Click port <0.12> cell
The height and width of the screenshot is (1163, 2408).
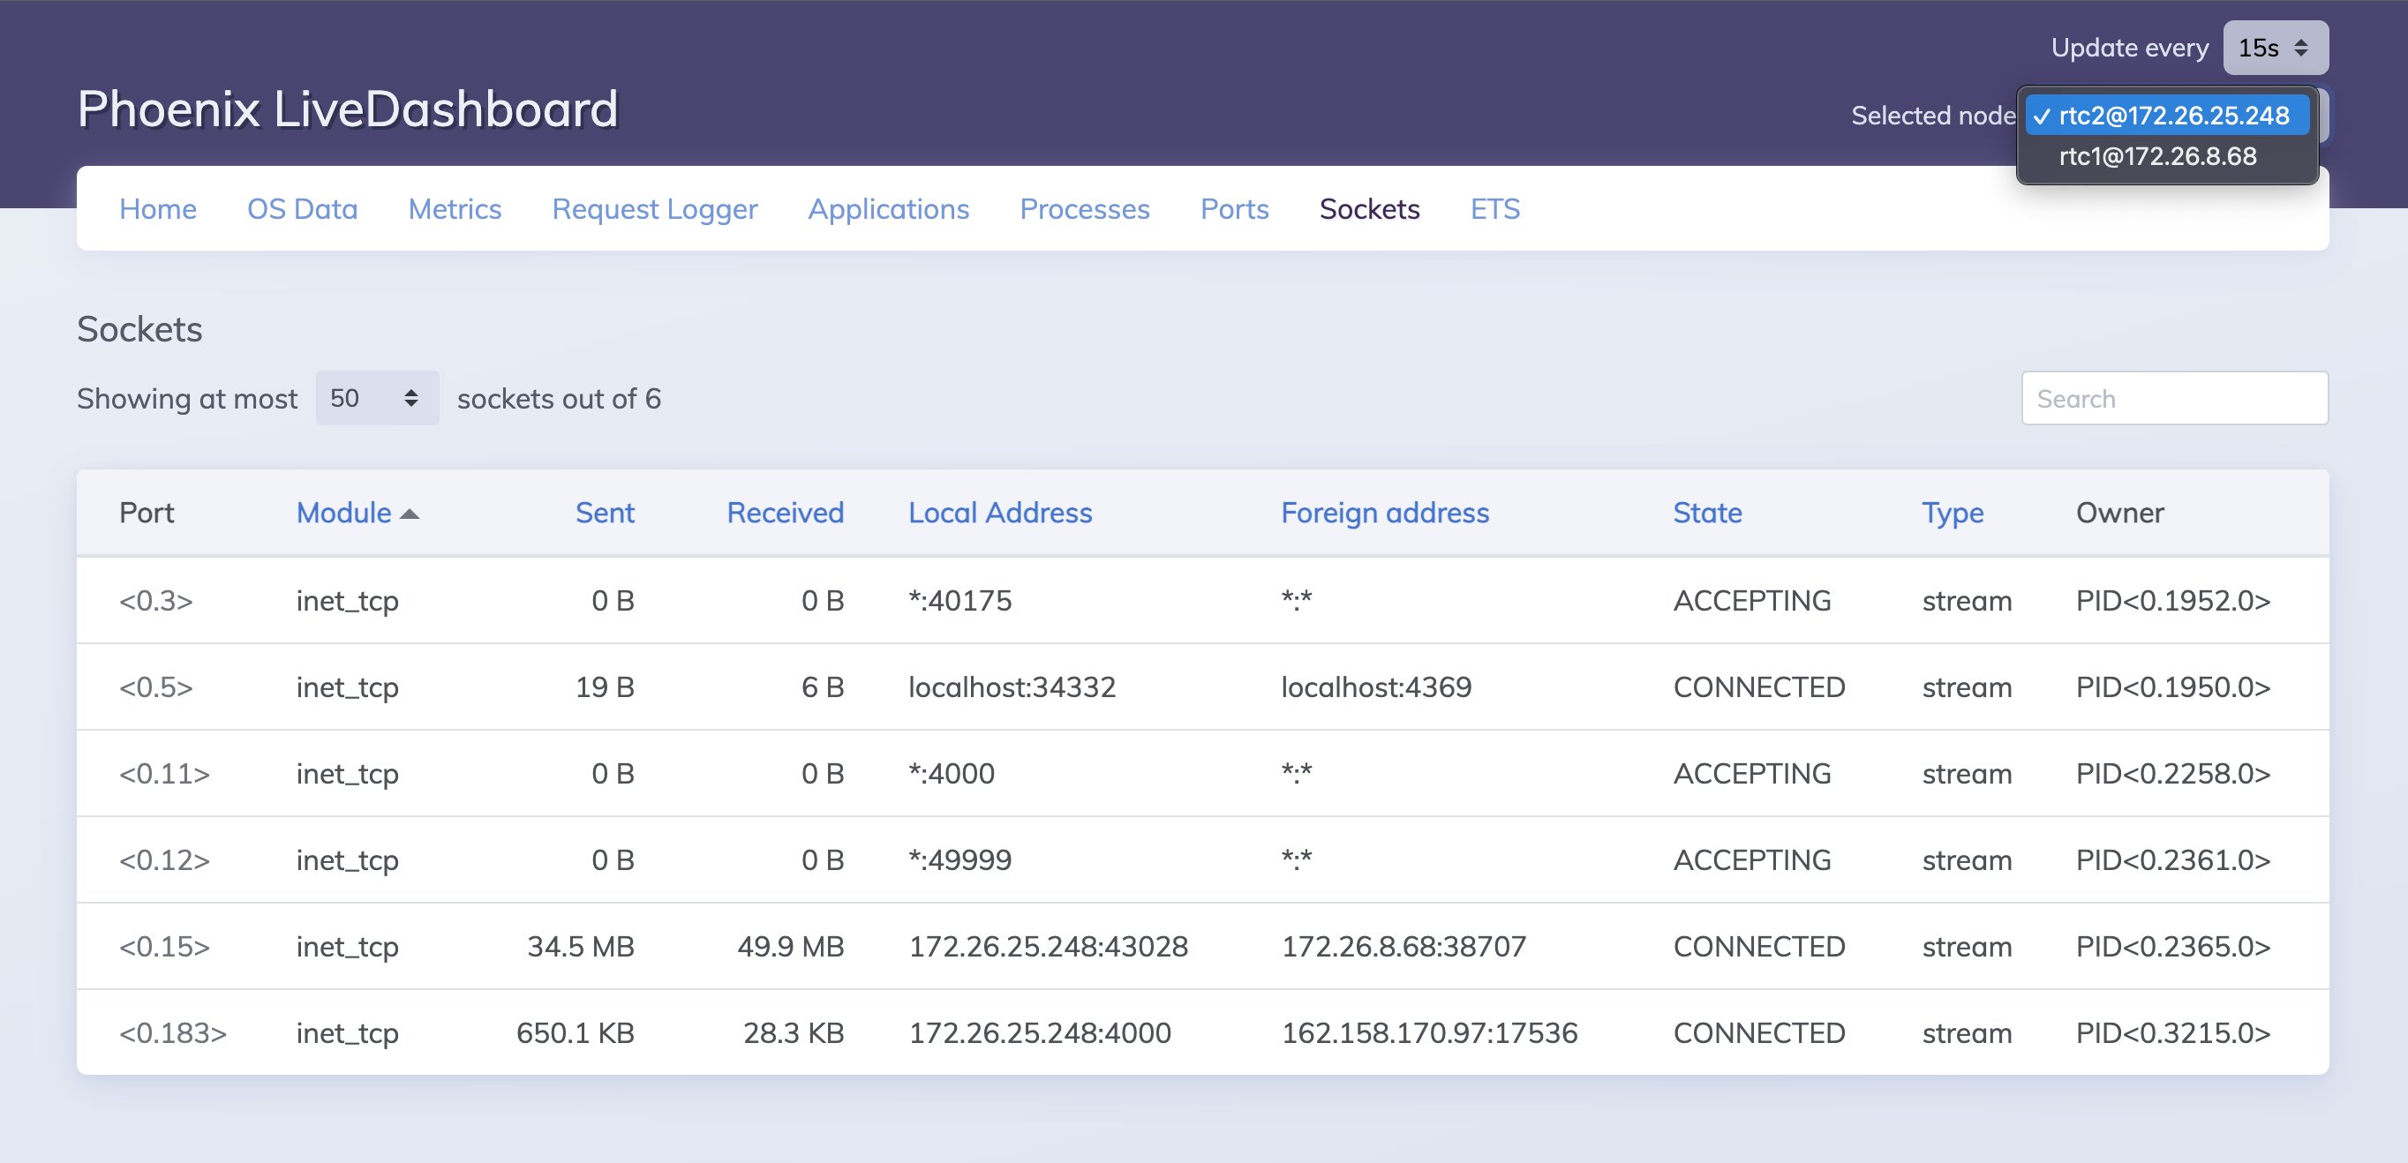tap(164, 860)
